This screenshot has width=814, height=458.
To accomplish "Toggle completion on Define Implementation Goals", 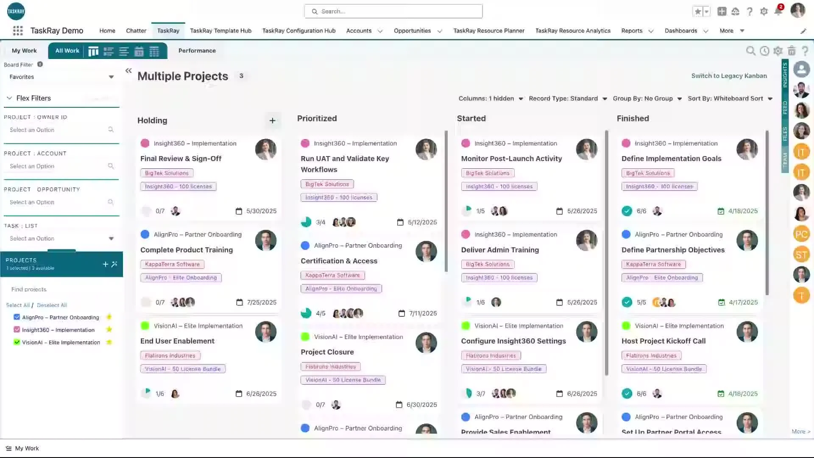I will click(627, 211).
